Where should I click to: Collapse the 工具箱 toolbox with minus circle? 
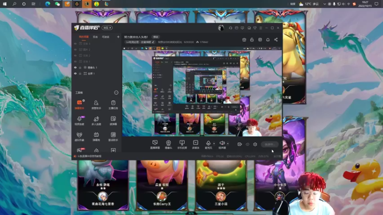(x=116, y=93)
